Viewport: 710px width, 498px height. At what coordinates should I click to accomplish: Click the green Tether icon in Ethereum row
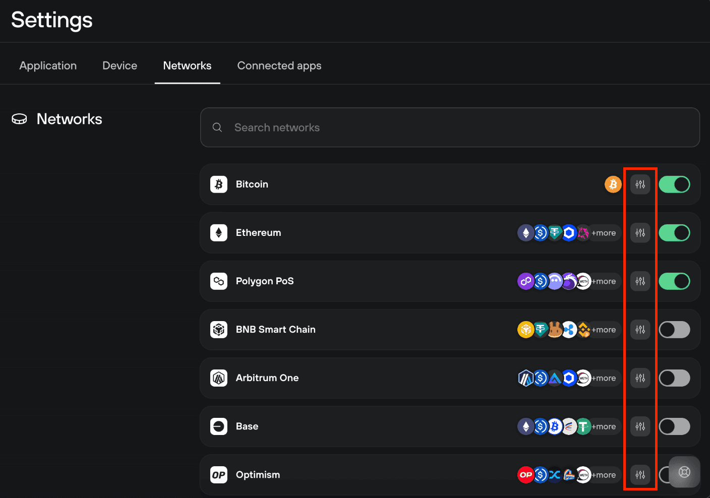point(555,233)
